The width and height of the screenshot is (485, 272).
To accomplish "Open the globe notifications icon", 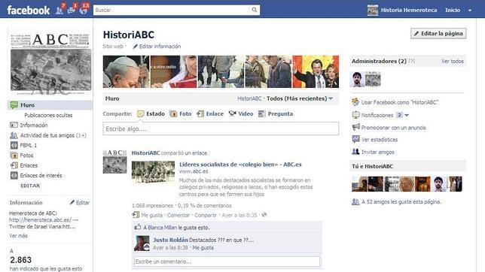I will coord(83,11).
